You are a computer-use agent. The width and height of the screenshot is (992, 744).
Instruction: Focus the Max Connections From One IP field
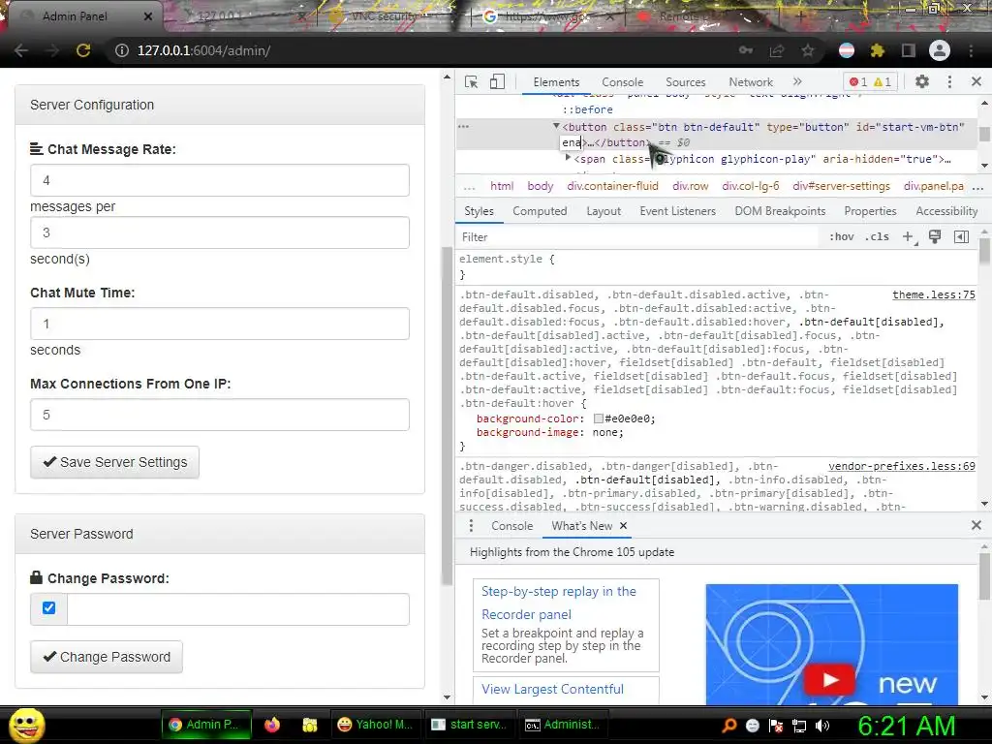pos(220,415)
